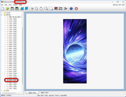Collapse the Bitmap folder node
Viewport: 126px width, 97px height.
2,15
